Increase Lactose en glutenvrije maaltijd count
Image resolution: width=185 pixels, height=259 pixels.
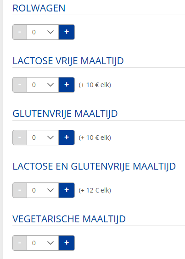[x=67, y=190]
